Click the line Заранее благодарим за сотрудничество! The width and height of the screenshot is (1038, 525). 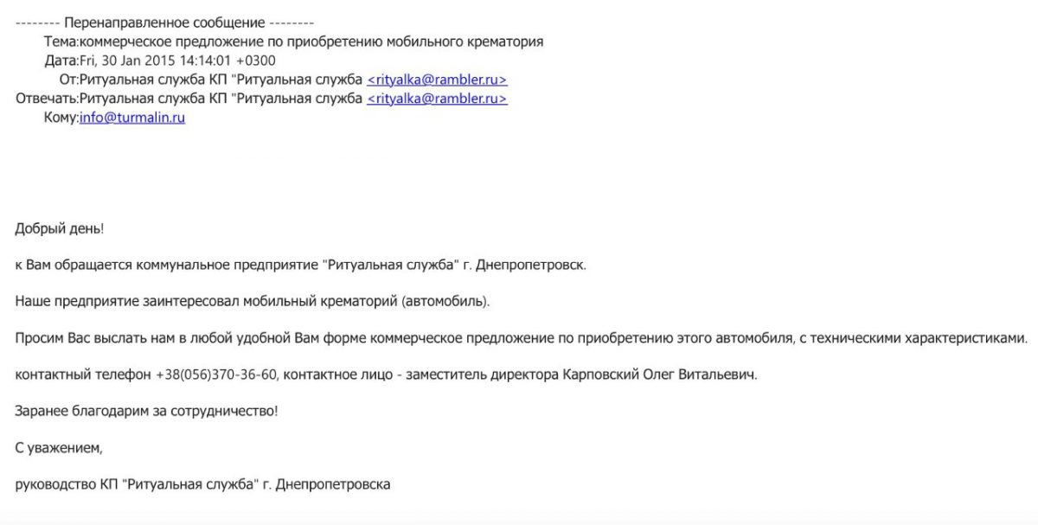(147, 411)
